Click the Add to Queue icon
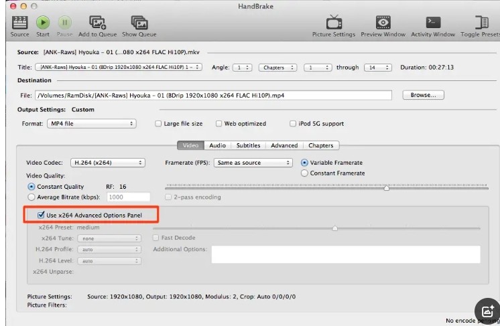Viewport: 500px width, 326px height. tap(97, 23)
